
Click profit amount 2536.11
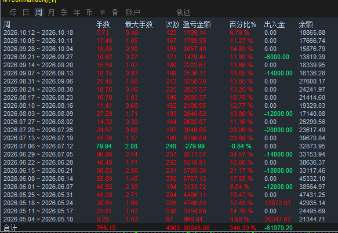[195, 73]
